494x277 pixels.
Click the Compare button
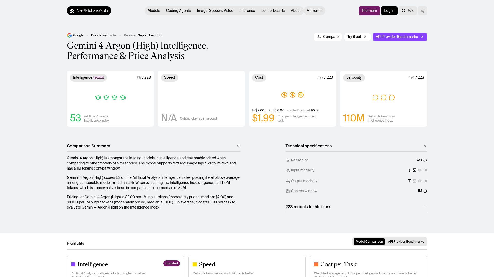(x=328, y=37)
